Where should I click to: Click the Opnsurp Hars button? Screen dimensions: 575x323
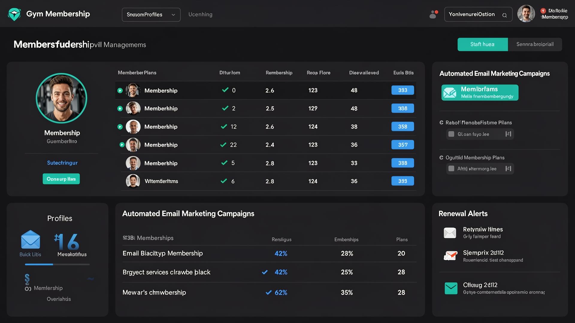[61, 179]
